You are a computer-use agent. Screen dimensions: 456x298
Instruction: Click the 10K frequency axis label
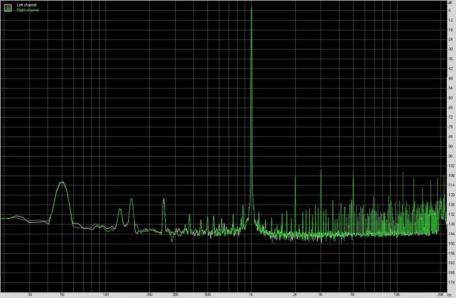tap(397, 295)
